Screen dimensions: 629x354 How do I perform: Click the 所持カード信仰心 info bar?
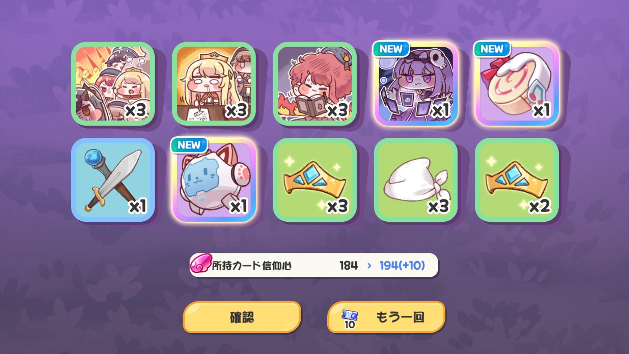pyautogui.click(x=314, y=265)
